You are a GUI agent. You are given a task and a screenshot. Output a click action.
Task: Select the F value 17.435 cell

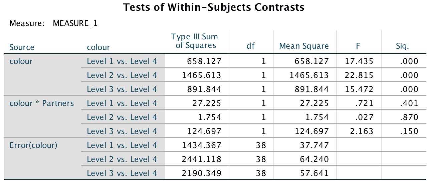(362, 61)
